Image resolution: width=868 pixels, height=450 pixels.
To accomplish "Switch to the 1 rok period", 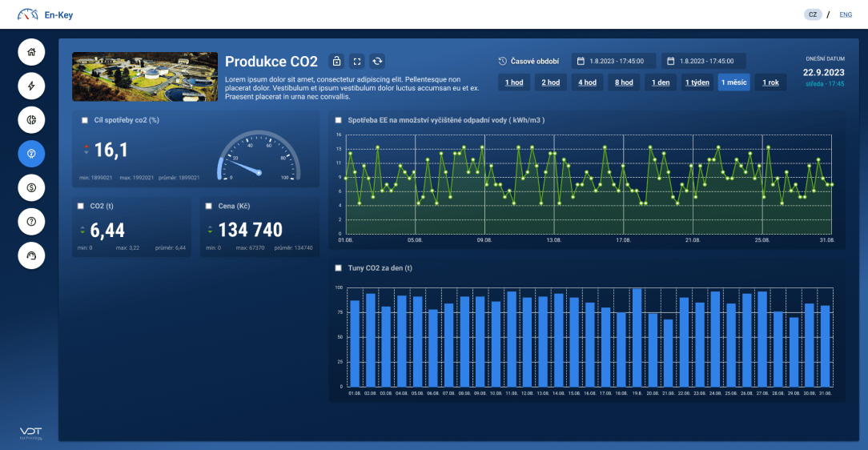I will click(x=770, y=82).
